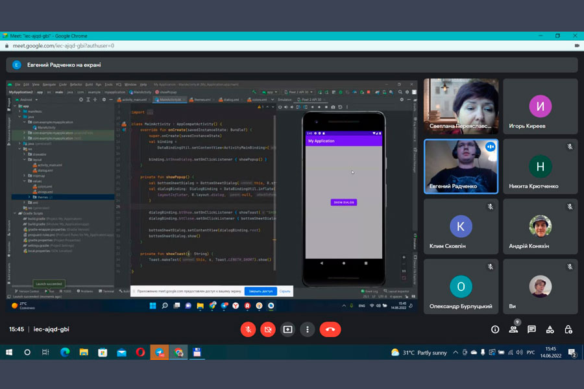Viewport: 584px width, 389px height.
Task: Open the Refactor menu in Android Studio
Action: (x=76, y=84)
